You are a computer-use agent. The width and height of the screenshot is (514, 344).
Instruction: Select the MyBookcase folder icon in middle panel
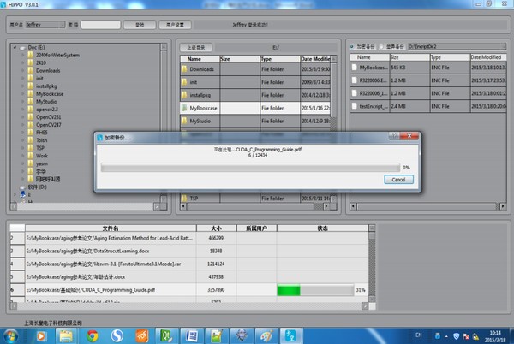(x=184, y=109)
